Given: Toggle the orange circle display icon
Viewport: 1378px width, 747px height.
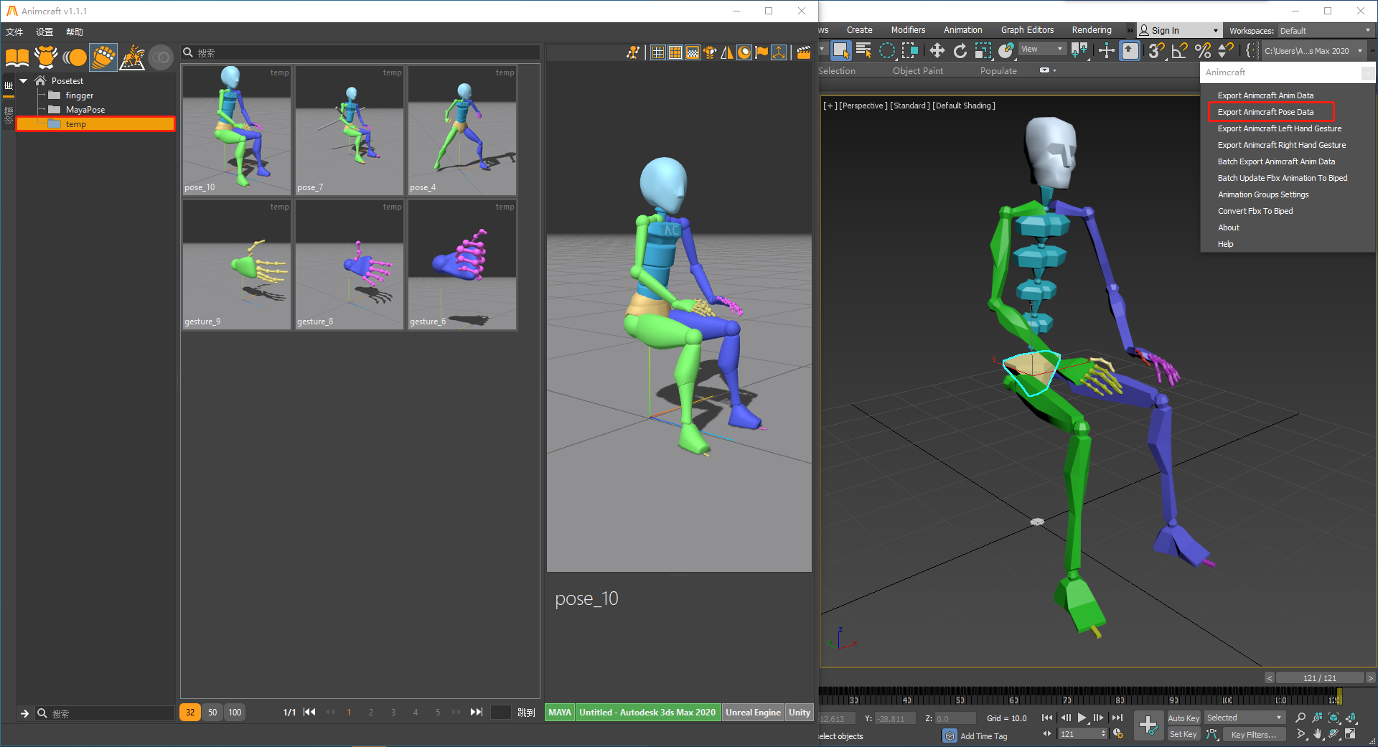Looking at the screenshot, I should pyautogui.click(x=744, y=52).
